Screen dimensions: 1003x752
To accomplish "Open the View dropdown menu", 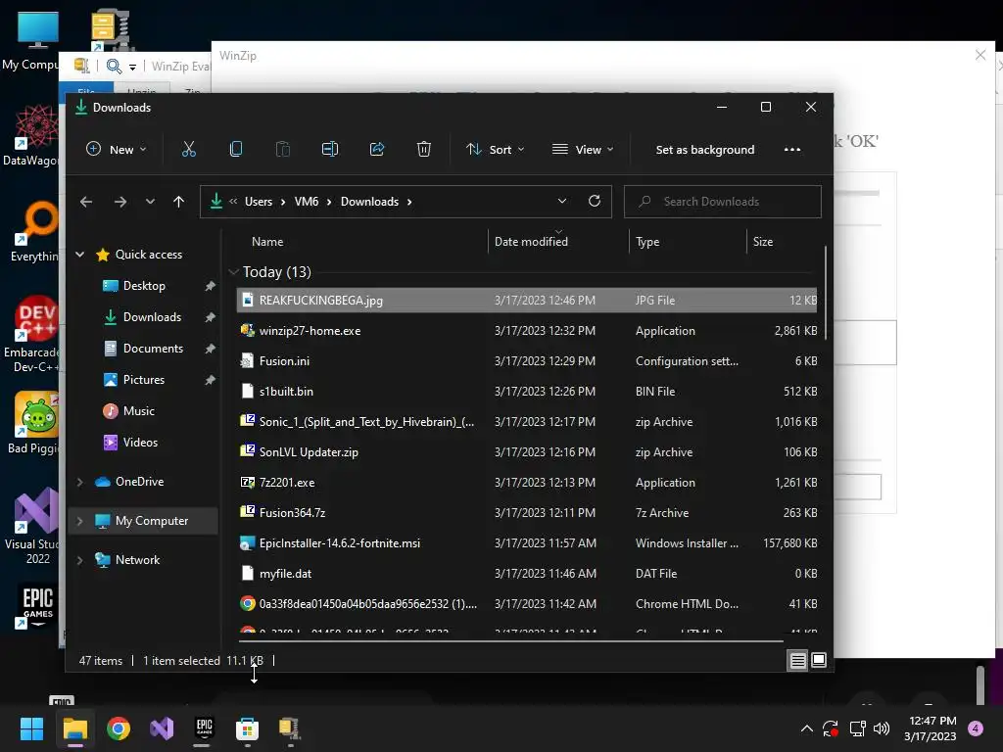I will coord(583,150).
